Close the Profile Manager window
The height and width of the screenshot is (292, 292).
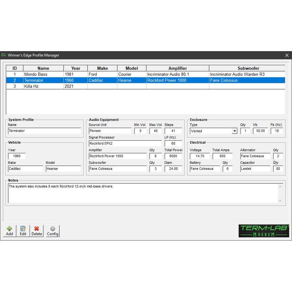(287, 55)
